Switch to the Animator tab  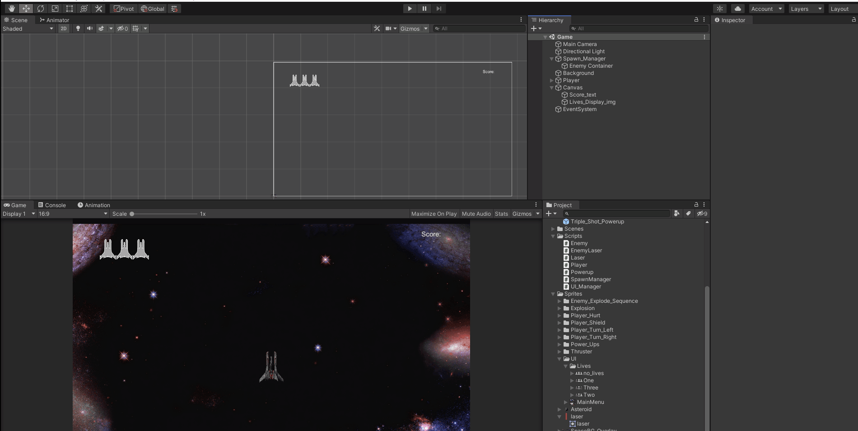[54, 20]
